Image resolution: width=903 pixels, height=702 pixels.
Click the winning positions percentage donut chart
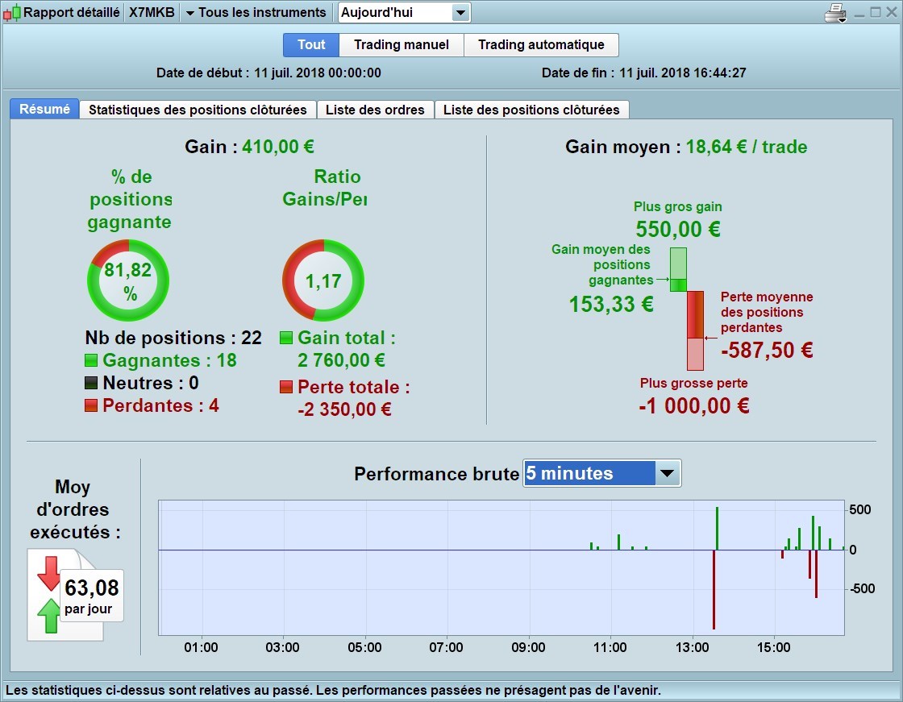coord(128,280)
